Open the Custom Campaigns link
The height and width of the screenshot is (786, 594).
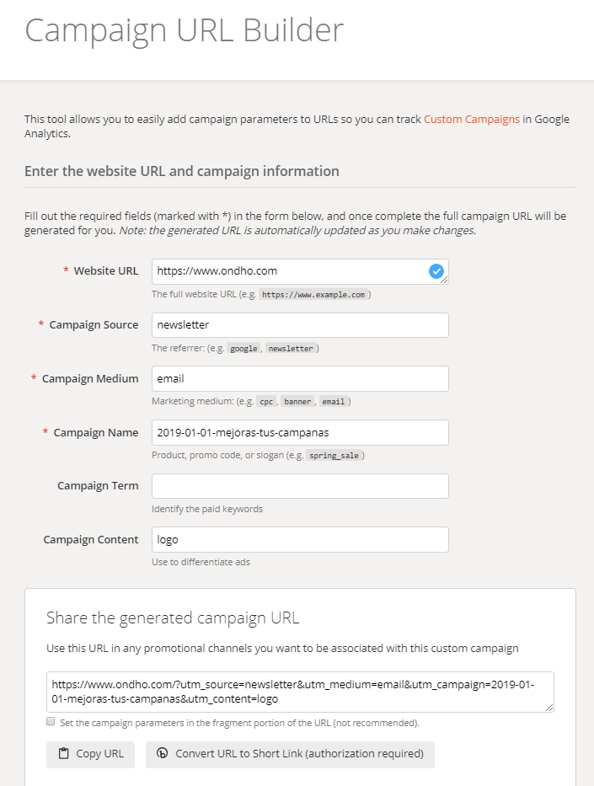coord(472,119)
